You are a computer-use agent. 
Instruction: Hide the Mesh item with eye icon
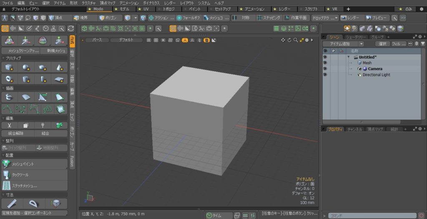(x=325, y=63)
